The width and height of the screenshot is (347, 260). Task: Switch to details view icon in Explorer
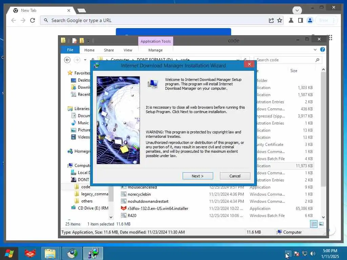click(314, 224)
